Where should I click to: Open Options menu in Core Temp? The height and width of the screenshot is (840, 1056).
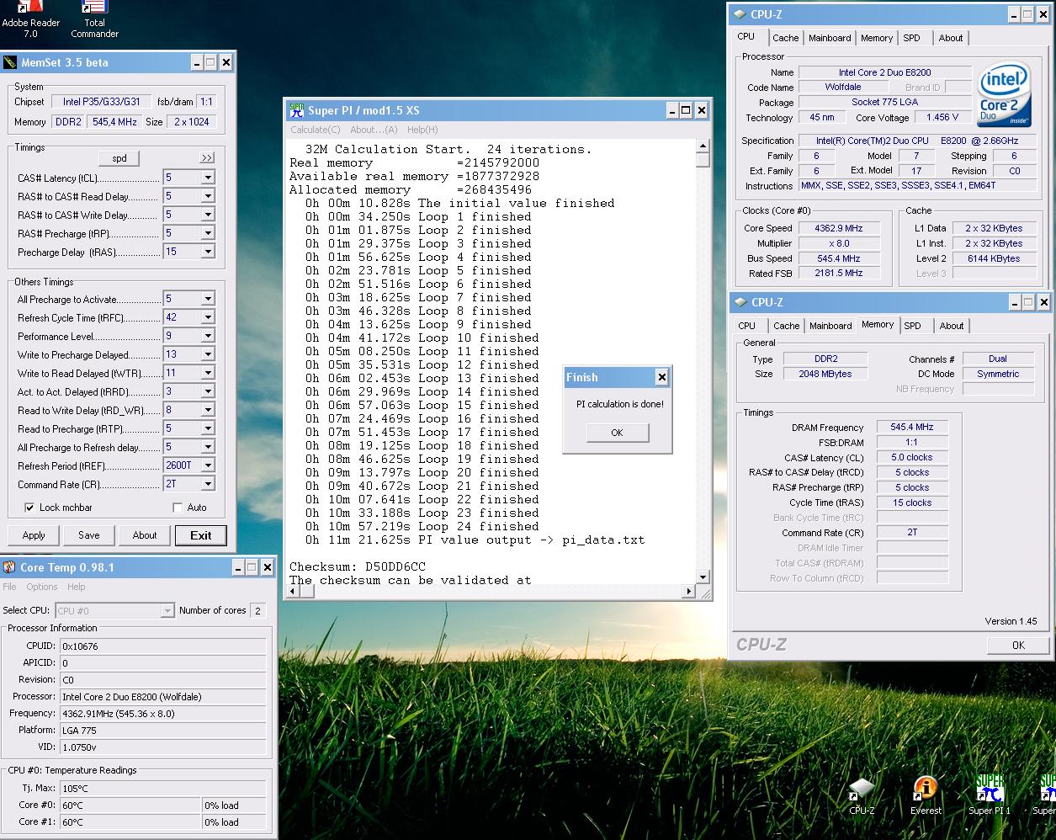pyautogui.click(x=42, y=587)
